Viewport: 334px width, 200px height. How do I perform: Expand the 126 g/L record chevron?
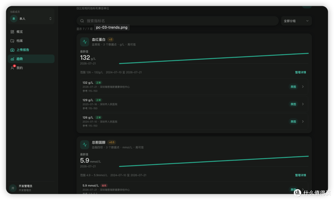pos(303,121)
